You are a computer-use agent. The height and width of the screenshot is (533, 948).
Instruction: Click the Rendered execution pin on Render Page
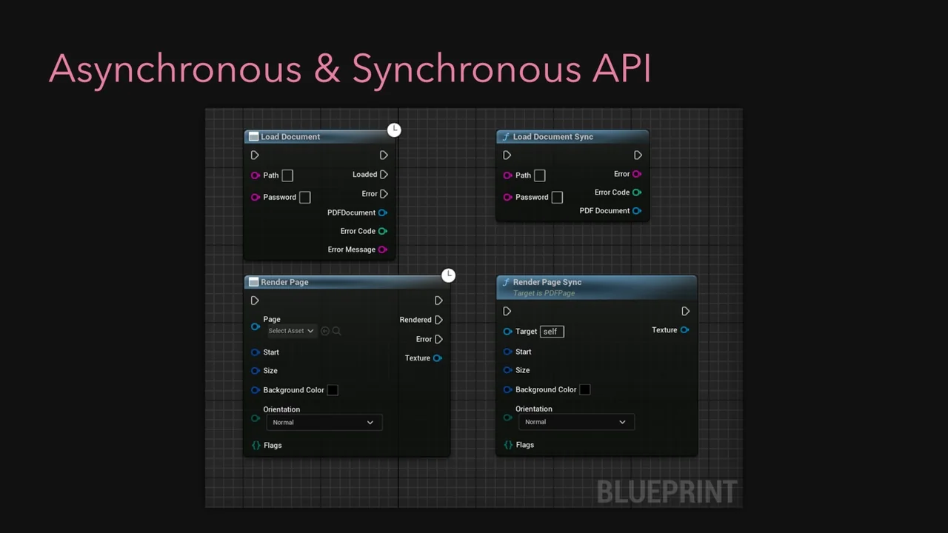[438, 320]
